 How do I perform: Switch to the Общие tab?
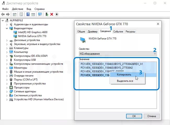tap(81, 32)
